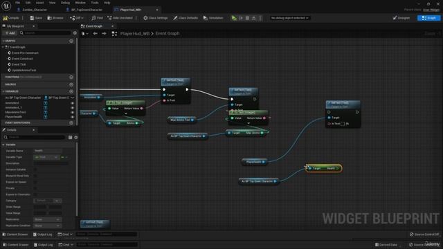Click the type pin icon of Ammotext variable
Viewport: 443px width, 249px height.
[x=45, y=103]
